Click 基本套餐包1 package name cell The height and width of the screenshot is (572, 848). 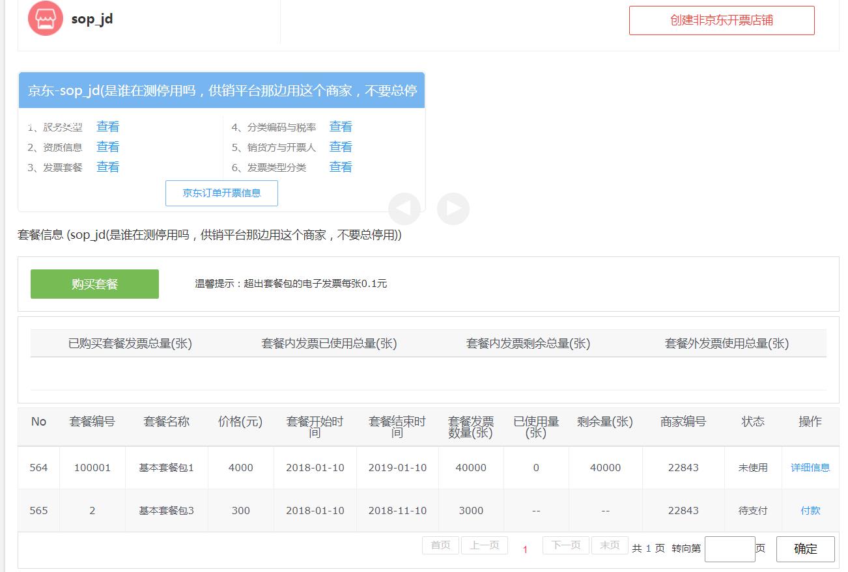(167, 467)
